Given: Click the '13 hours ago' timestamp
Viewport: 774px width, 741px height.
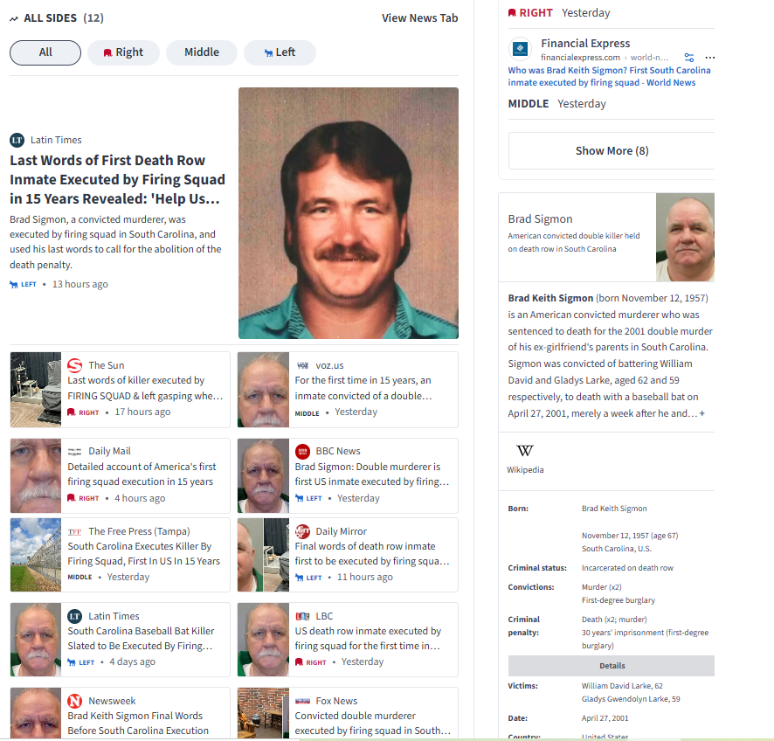Looking at the screenshot, I should tap(80, 284).
